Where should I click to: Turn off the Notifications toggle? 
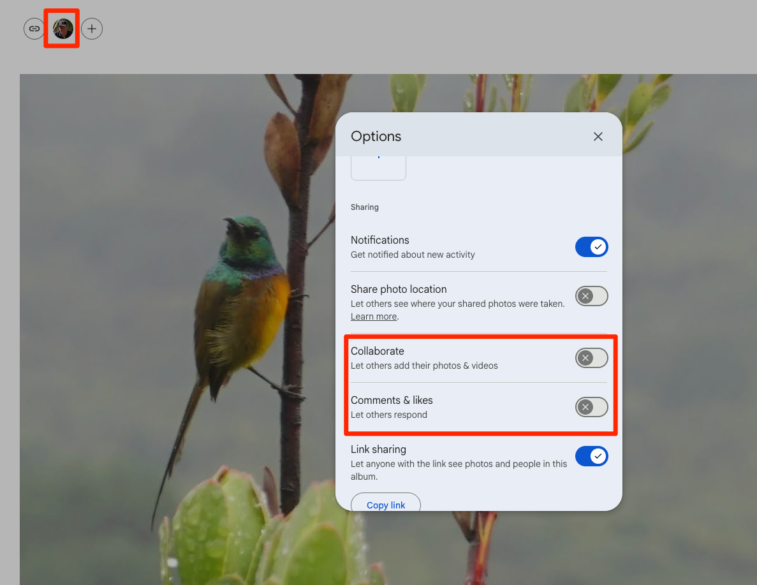pyautogui.click(x=591, y=247)
